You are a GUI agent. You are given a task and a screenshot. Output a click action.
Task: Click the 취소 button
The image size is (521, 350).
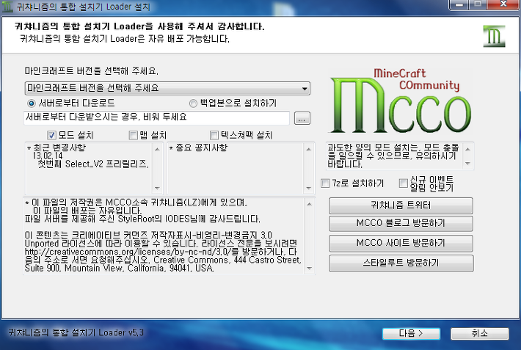(479, 333)
